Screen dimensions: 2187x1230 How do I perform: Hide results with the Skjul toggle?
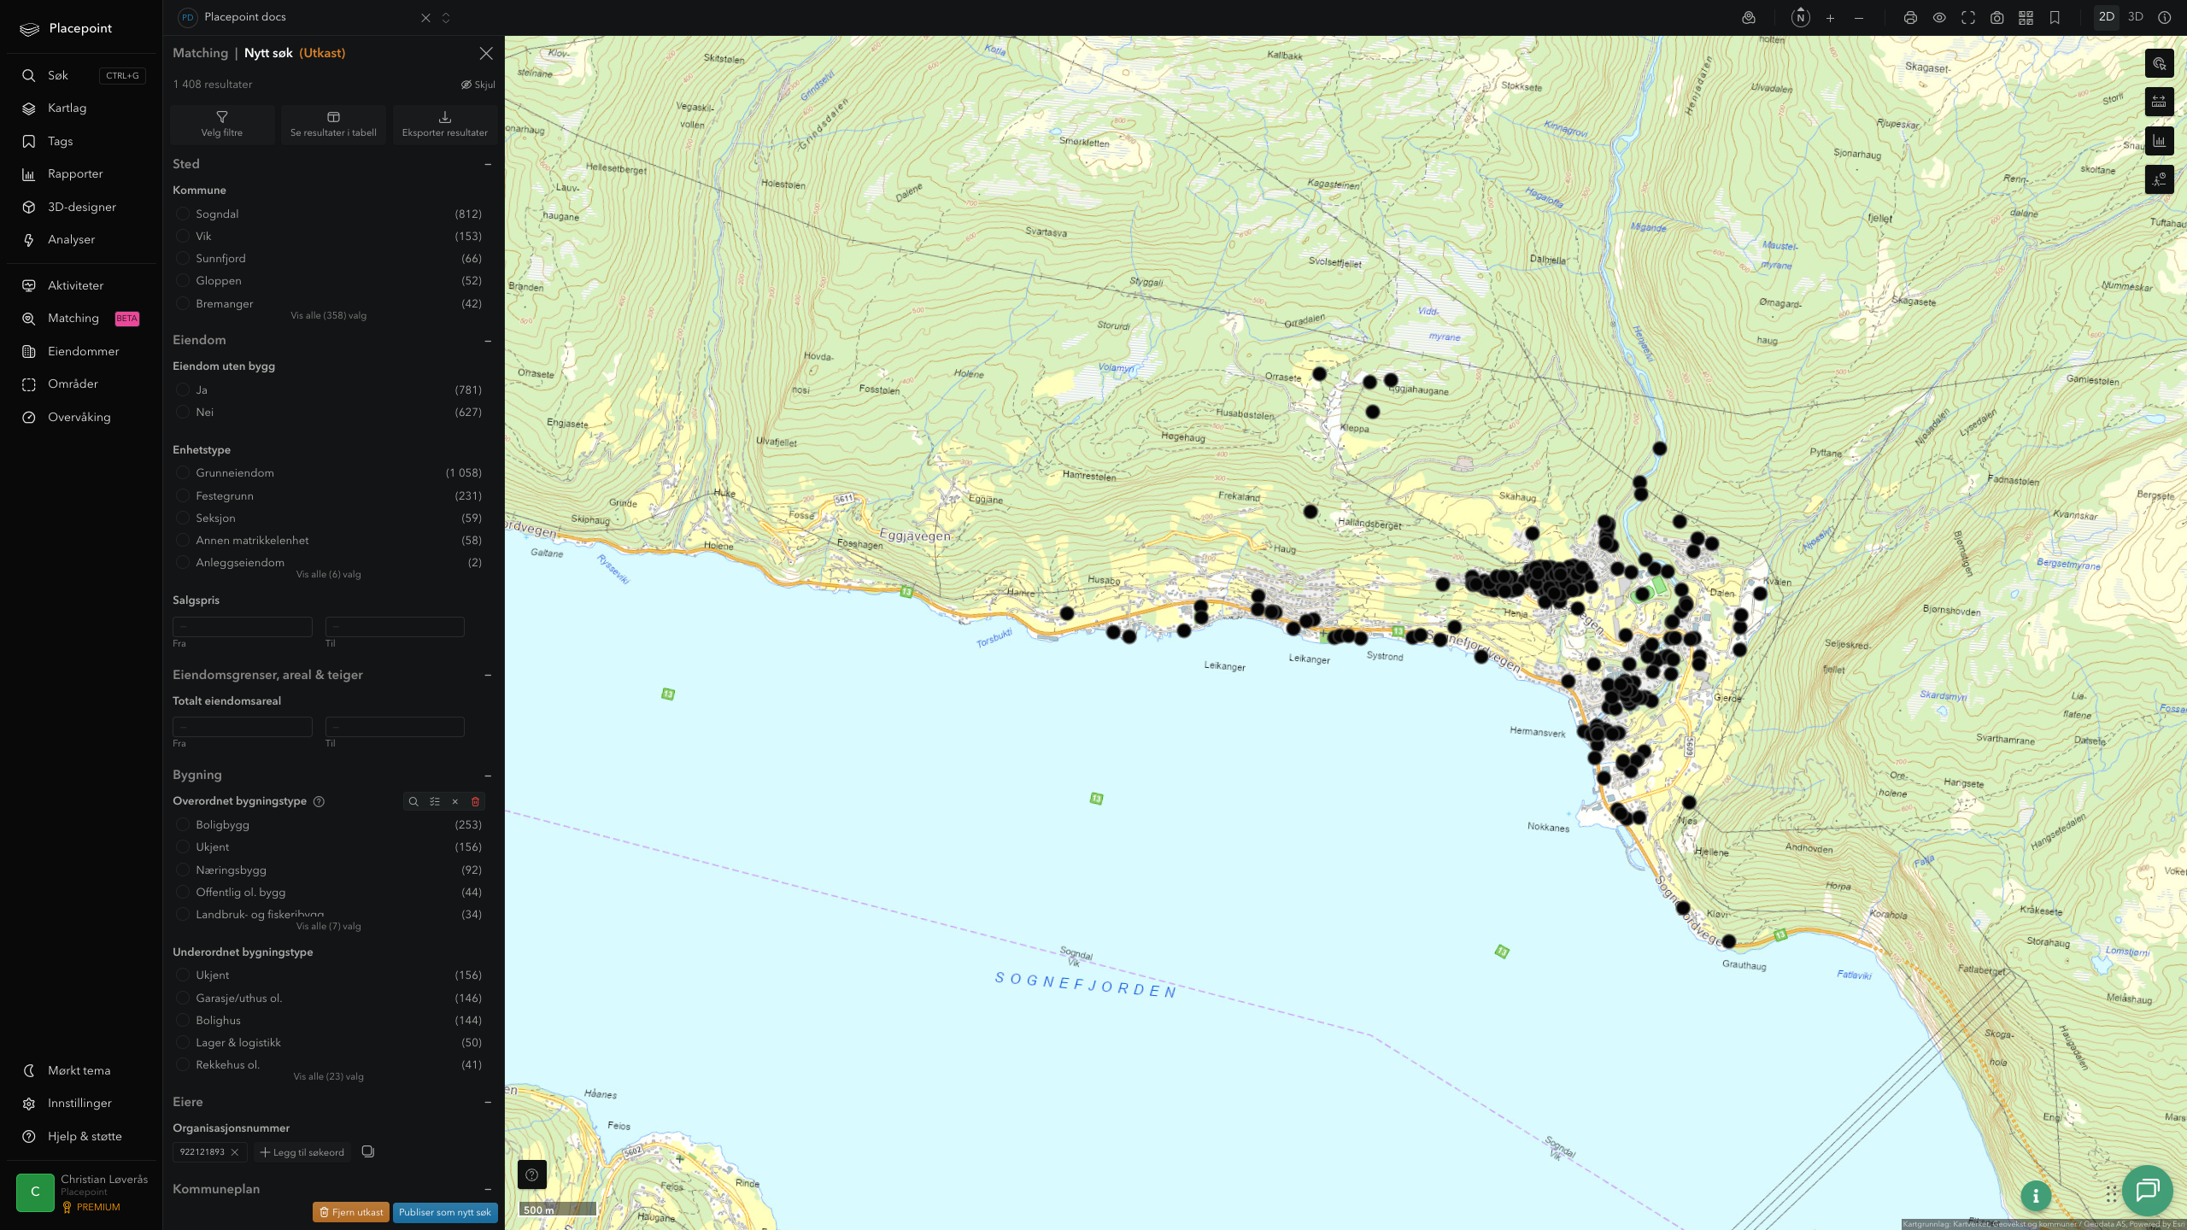pos(478,85)
